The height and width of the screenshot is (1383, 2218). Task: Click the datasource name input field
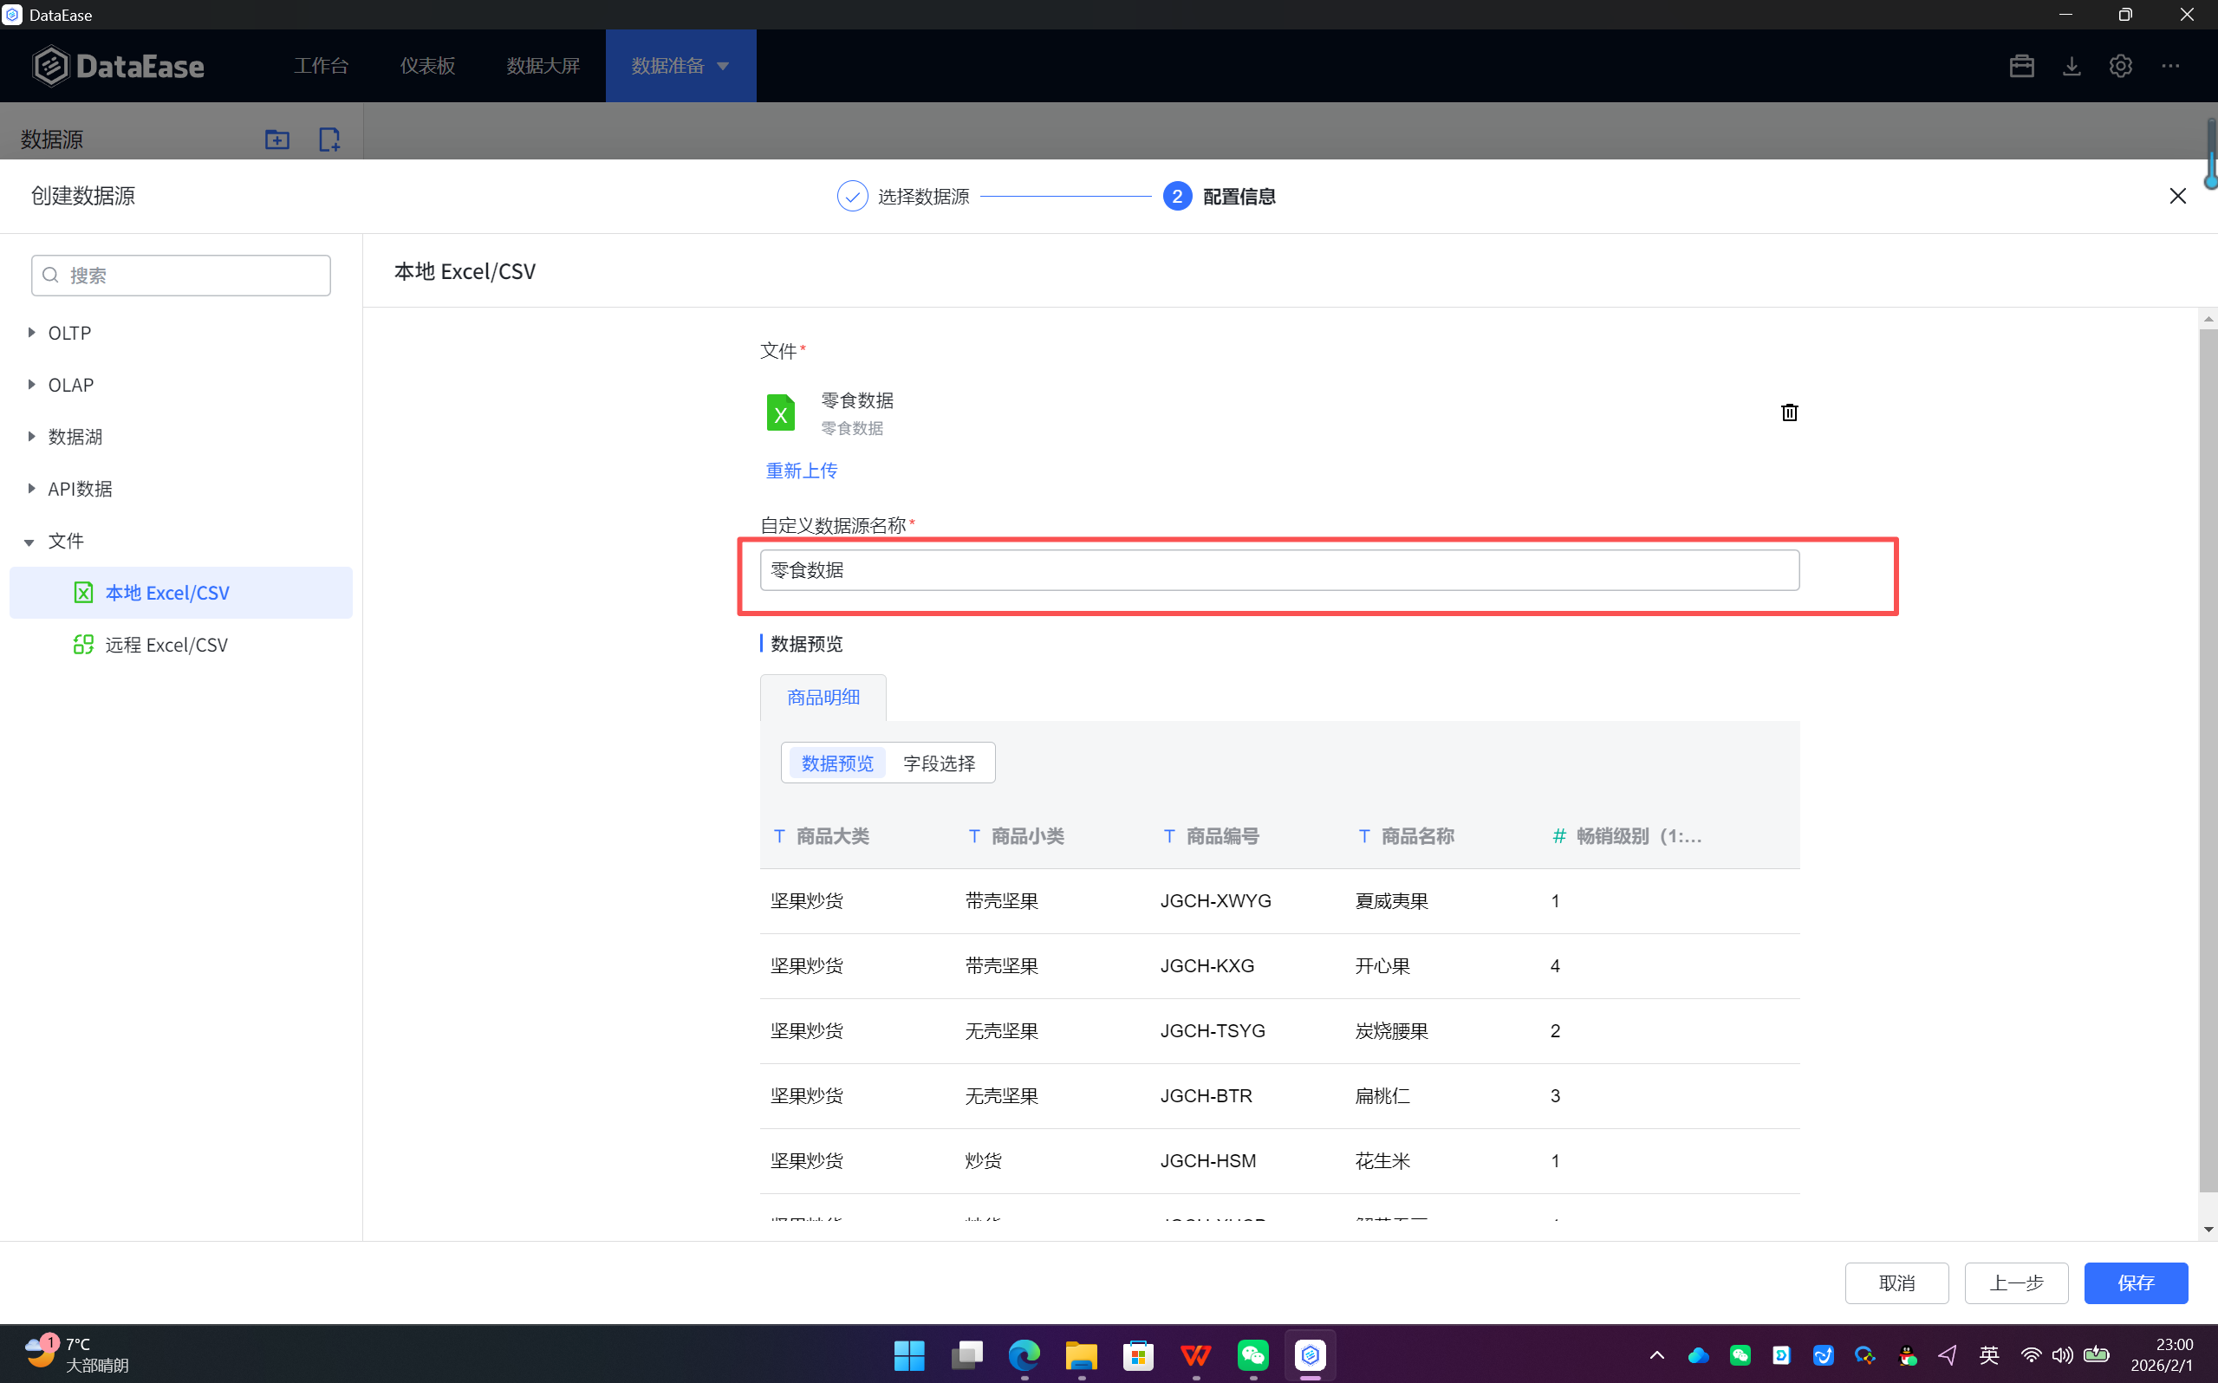pos(1278,570)
